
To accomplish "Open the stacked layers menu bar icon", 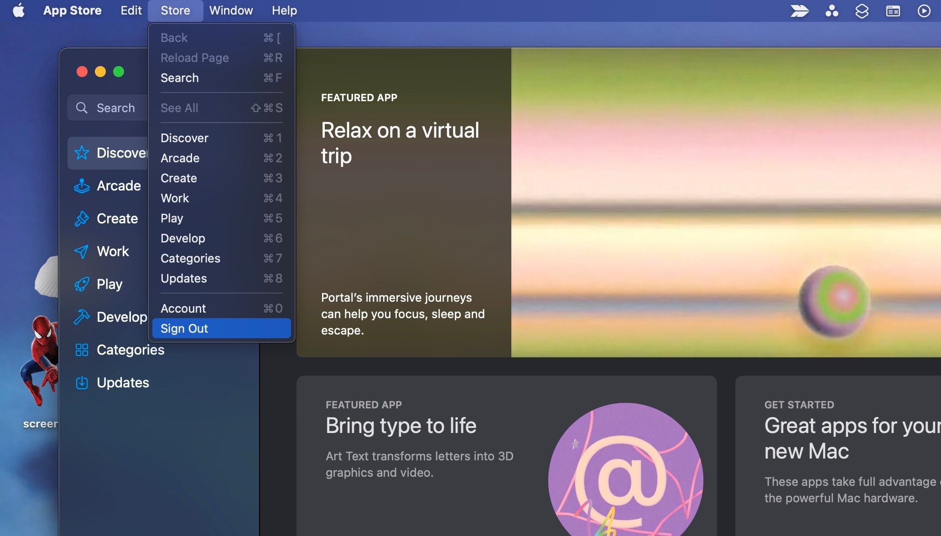I will (862, 10).
